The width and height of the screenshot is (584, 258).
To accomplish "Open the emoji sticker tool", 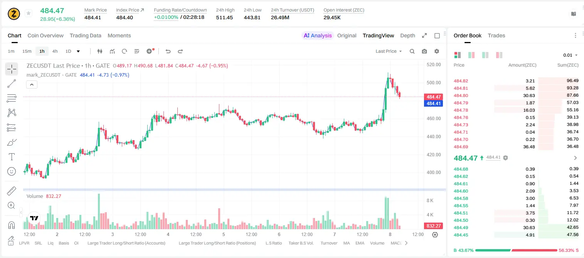I will pos(12,171).
